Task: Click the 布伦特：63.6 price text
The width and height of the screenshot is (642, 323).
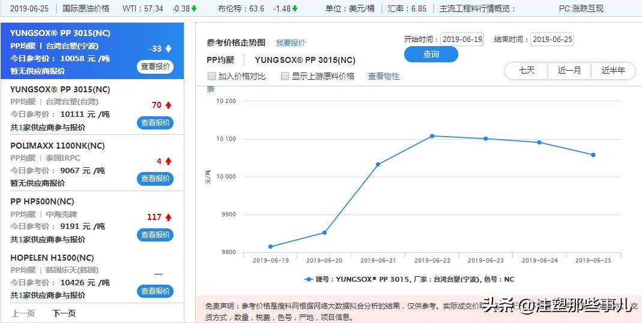Action: [241, 8]
